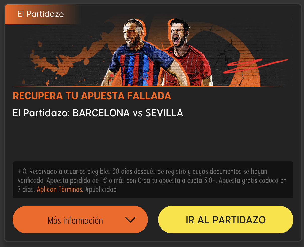Image resolution: width=304 pixels, height=247 pixels.
Task: Click the word BARCELONA in the match title
Action: (x=101, y=113)
